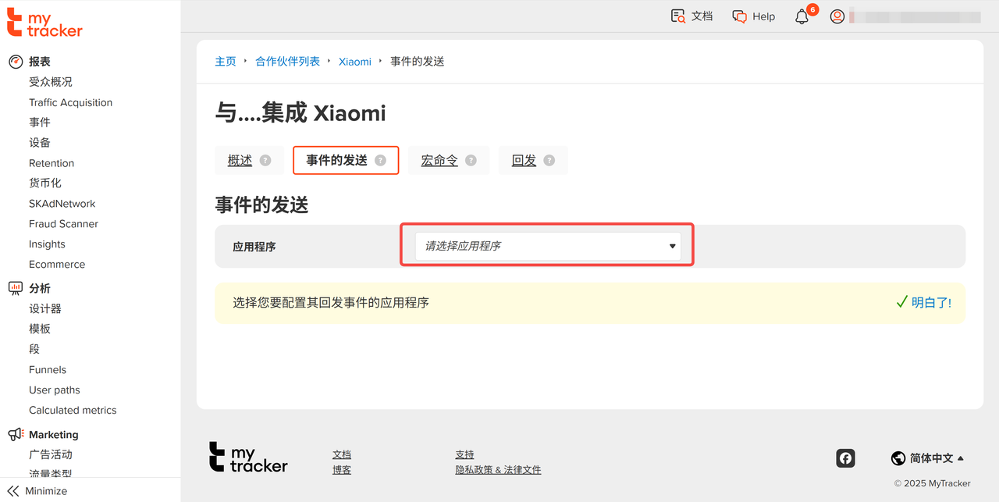Click the help icon beside 宏命令 tab
The width and height of the screenshot is (999, 502).
[471, 160]
